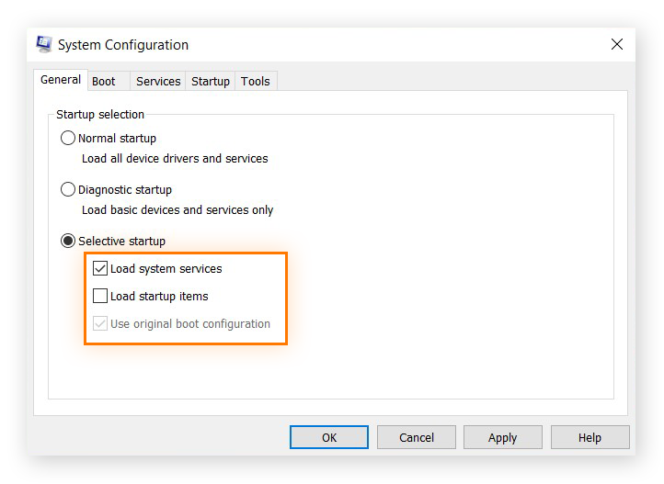The image size is (664, 484).
Task: Enable the Load startup items checkbox
Action: [100, 296]
